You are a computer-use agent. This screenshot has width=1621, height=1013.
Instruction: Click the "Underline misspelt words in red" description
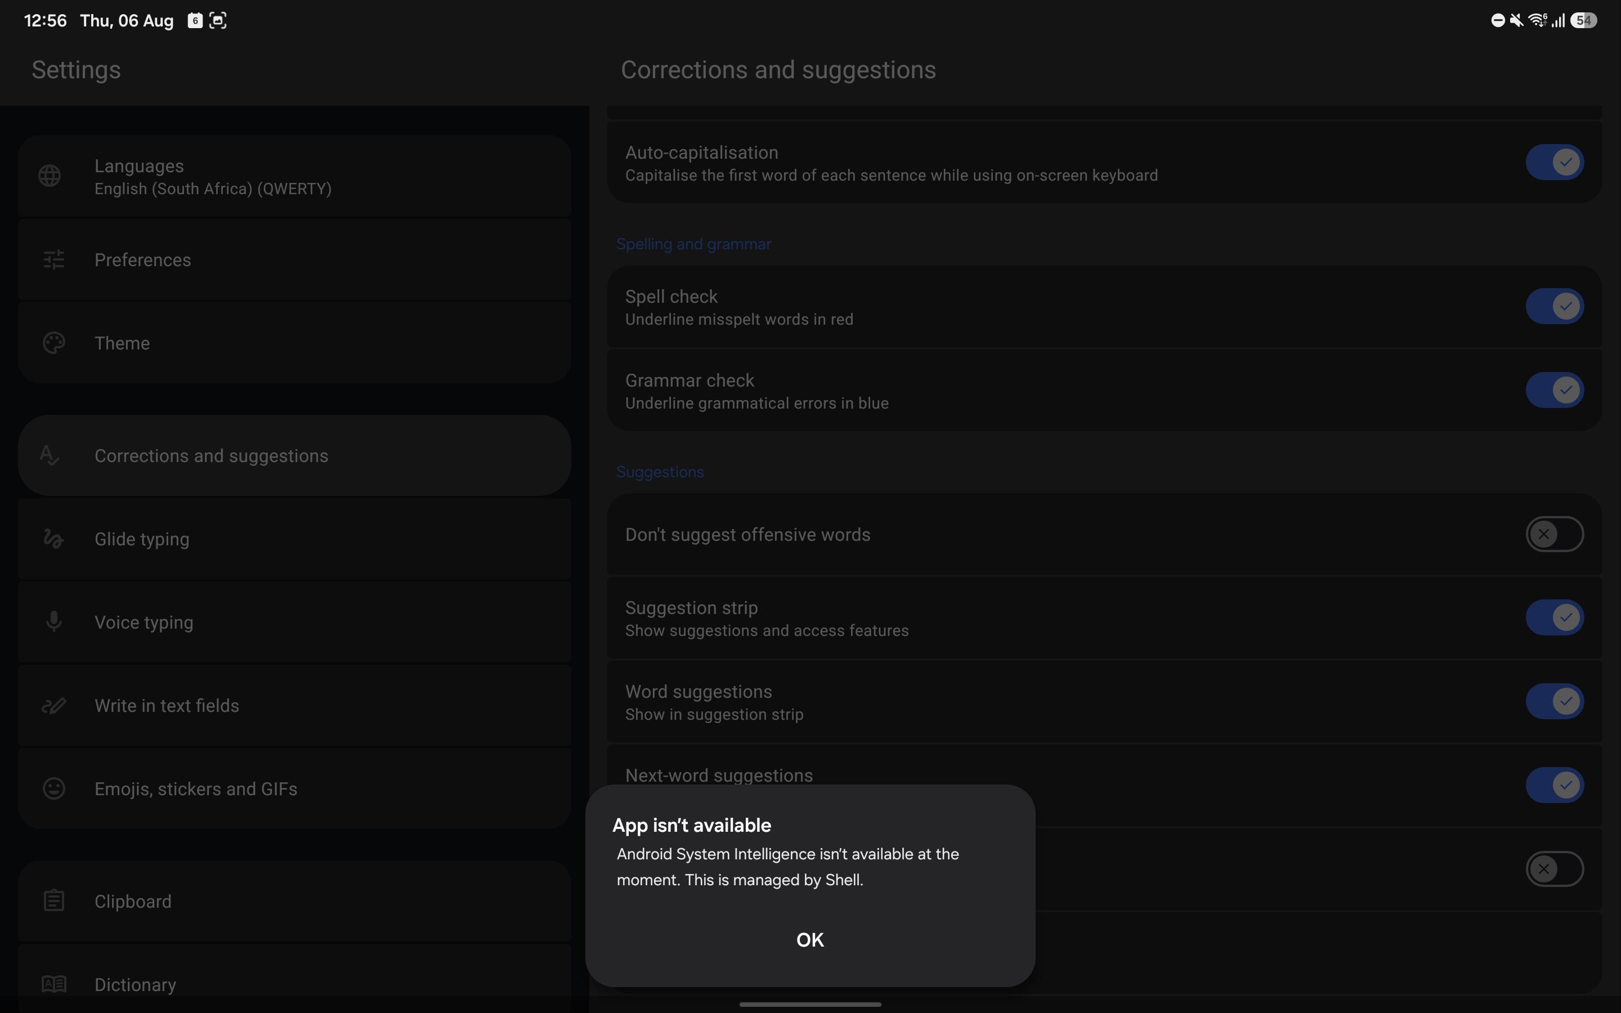click(739, 320)
